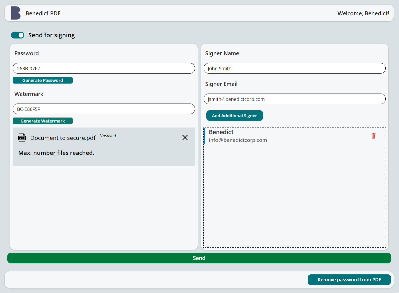The height and width of the screenshot is (293, 399).
Task: Focus the Signer Name input field
Action: (295, 68)
